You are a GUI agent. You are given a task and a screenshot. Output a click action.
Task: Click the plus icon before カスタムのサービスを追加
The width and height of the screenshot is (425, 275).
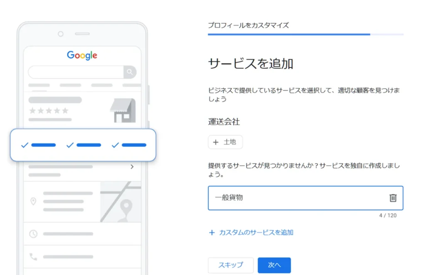[212, 232]
